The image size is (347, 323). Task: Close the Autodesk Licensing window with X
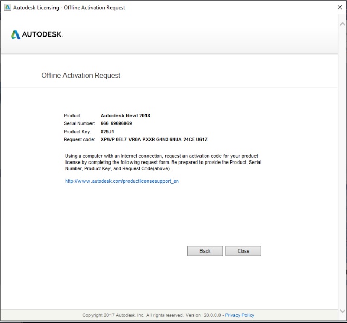(339, 7)
